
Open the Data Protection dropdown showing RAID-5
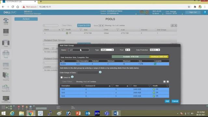(155, 50)
